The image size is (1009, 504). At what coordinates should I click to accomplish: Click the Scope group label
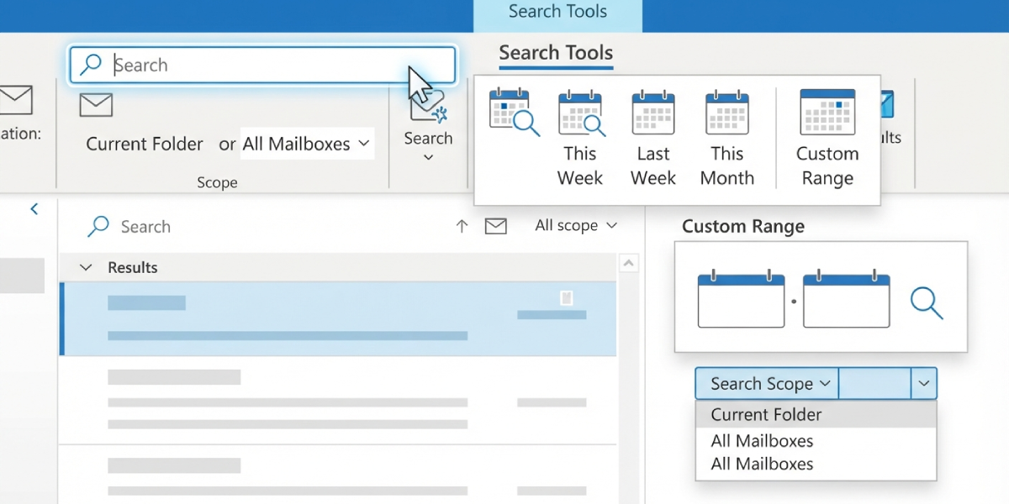coord(217,182)
